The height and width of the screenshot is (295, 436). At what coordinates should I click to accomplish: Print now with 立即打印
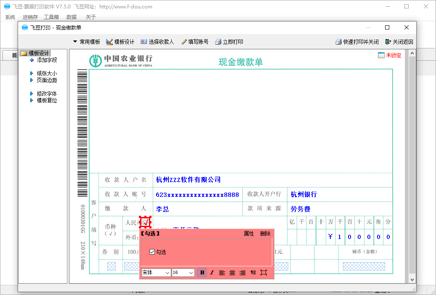(229, 42)
